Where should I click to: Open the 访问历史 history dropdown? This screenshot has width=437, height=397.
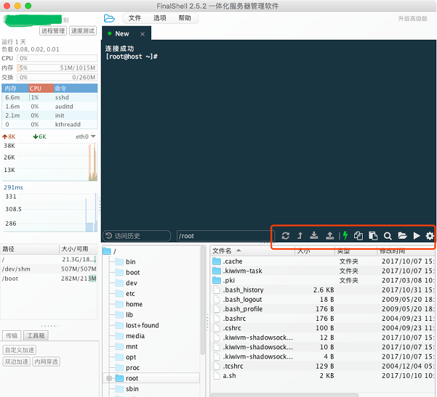pos(137,236)
